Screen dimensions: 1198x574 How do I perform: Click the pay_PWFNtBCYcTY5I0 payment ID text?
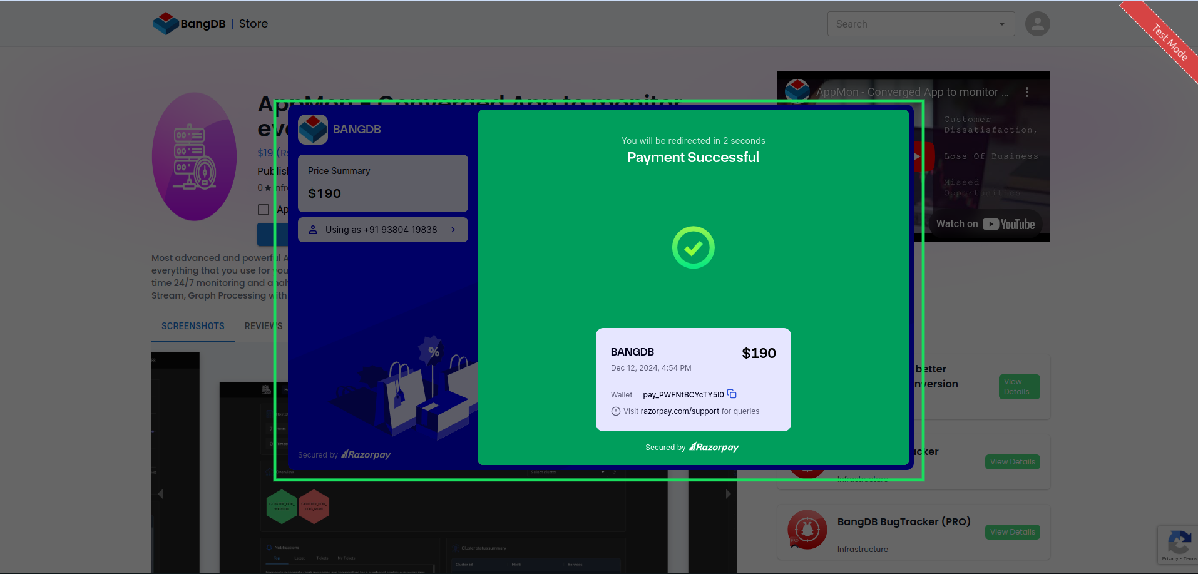[x=683, y=394]
